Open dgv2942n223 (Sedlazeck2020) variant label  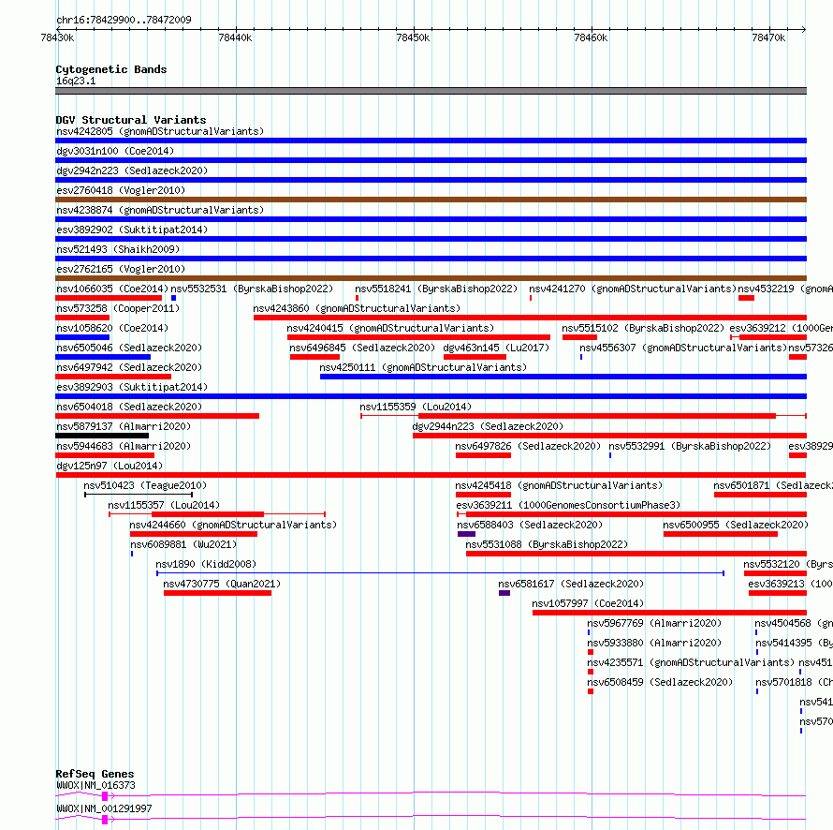(x=132, y=170)
